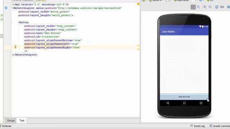Viewport: 230px width, 129px height.
Task: Open preview settings gear
Action: click(x=229, y=7)
